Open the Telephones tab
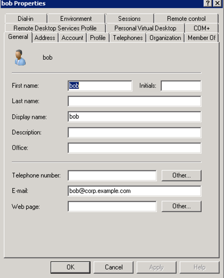 [x=128, y=37]
